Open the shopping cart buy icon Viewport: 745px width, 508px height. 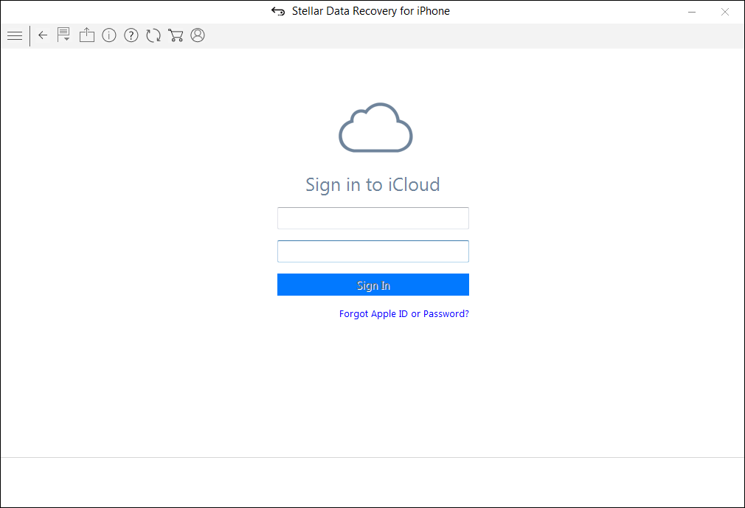pos(176,35)
